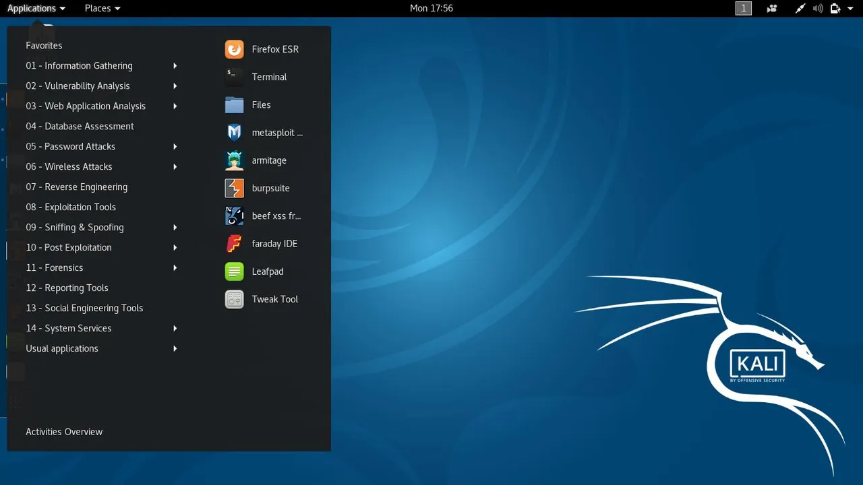Screen dimensions: 863x485
Task: Open the system menu arrow at top right
Action: [x=850, y=9]
